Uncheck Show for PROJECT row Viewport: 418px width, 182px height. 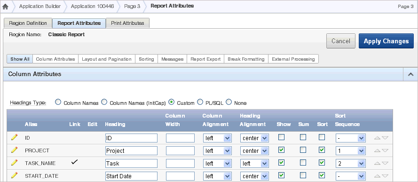[x=281, y=150]
